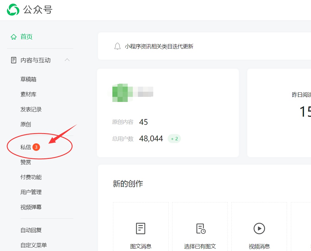Go to 发表记录
This screenshot has height=251, width=311.
31,109
